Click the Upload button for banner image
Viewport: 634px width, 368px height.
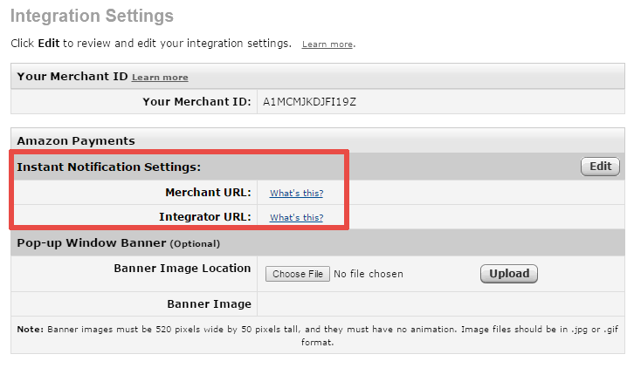509,274
